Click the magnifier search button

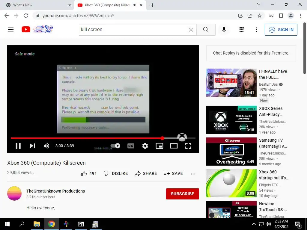coord(206,30)
